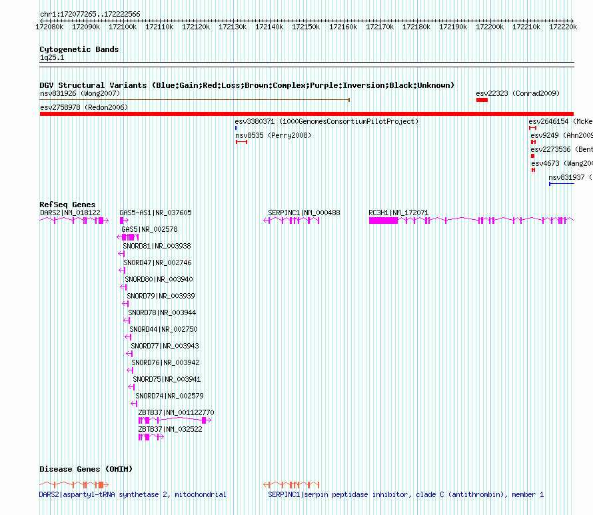Viewport: 593px width, 515px height.
Task: Click the esv3380371 blue gain marker
Action: coord(236,128)
